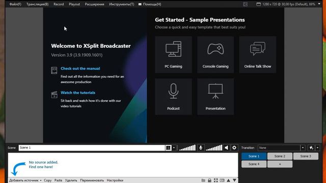Mute the system speaker audio

click(x=226, y=148)
